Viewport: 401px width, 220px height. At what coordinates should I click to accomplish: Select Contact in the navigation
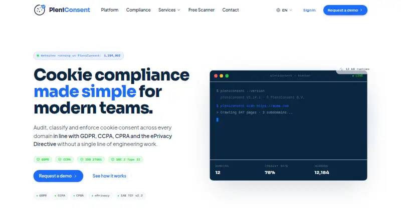pos(231,10)
